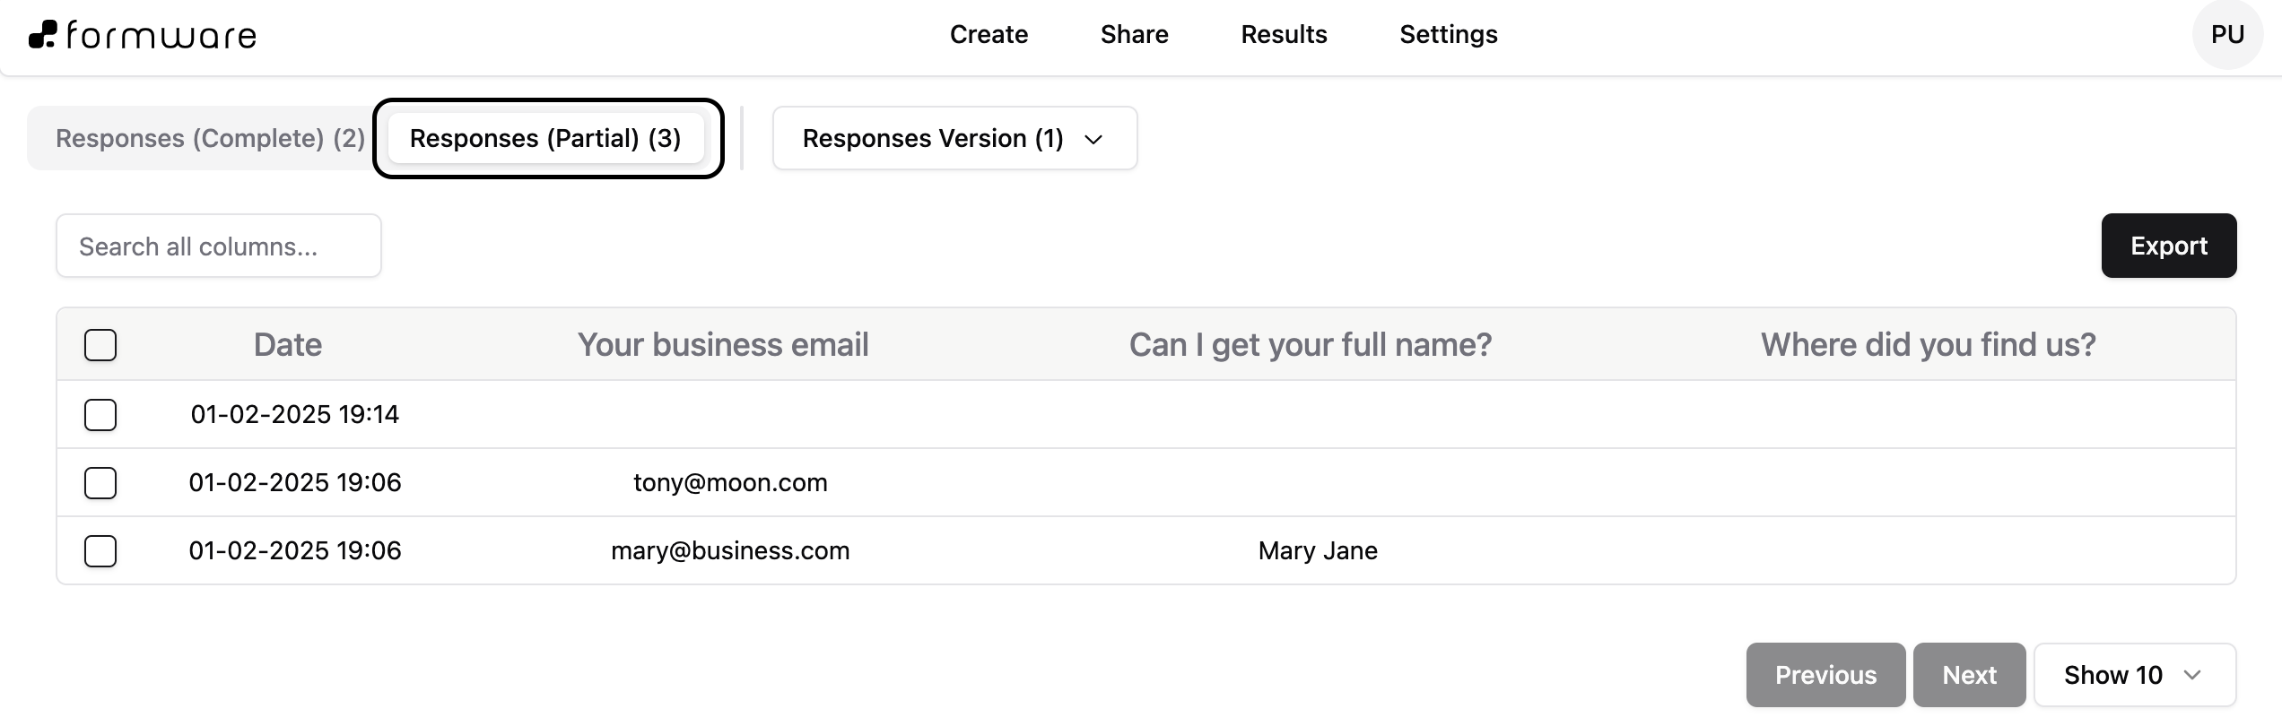
Task: Click the Date column header
Action: pos(287,345)
